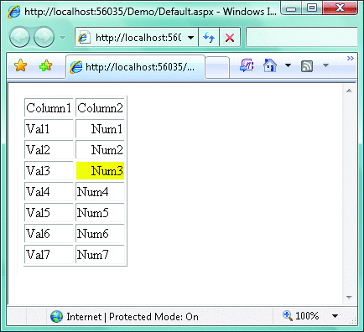Select the Num6 cell
The height and width of the screenshot is (332, 364).
coord(100,233)
